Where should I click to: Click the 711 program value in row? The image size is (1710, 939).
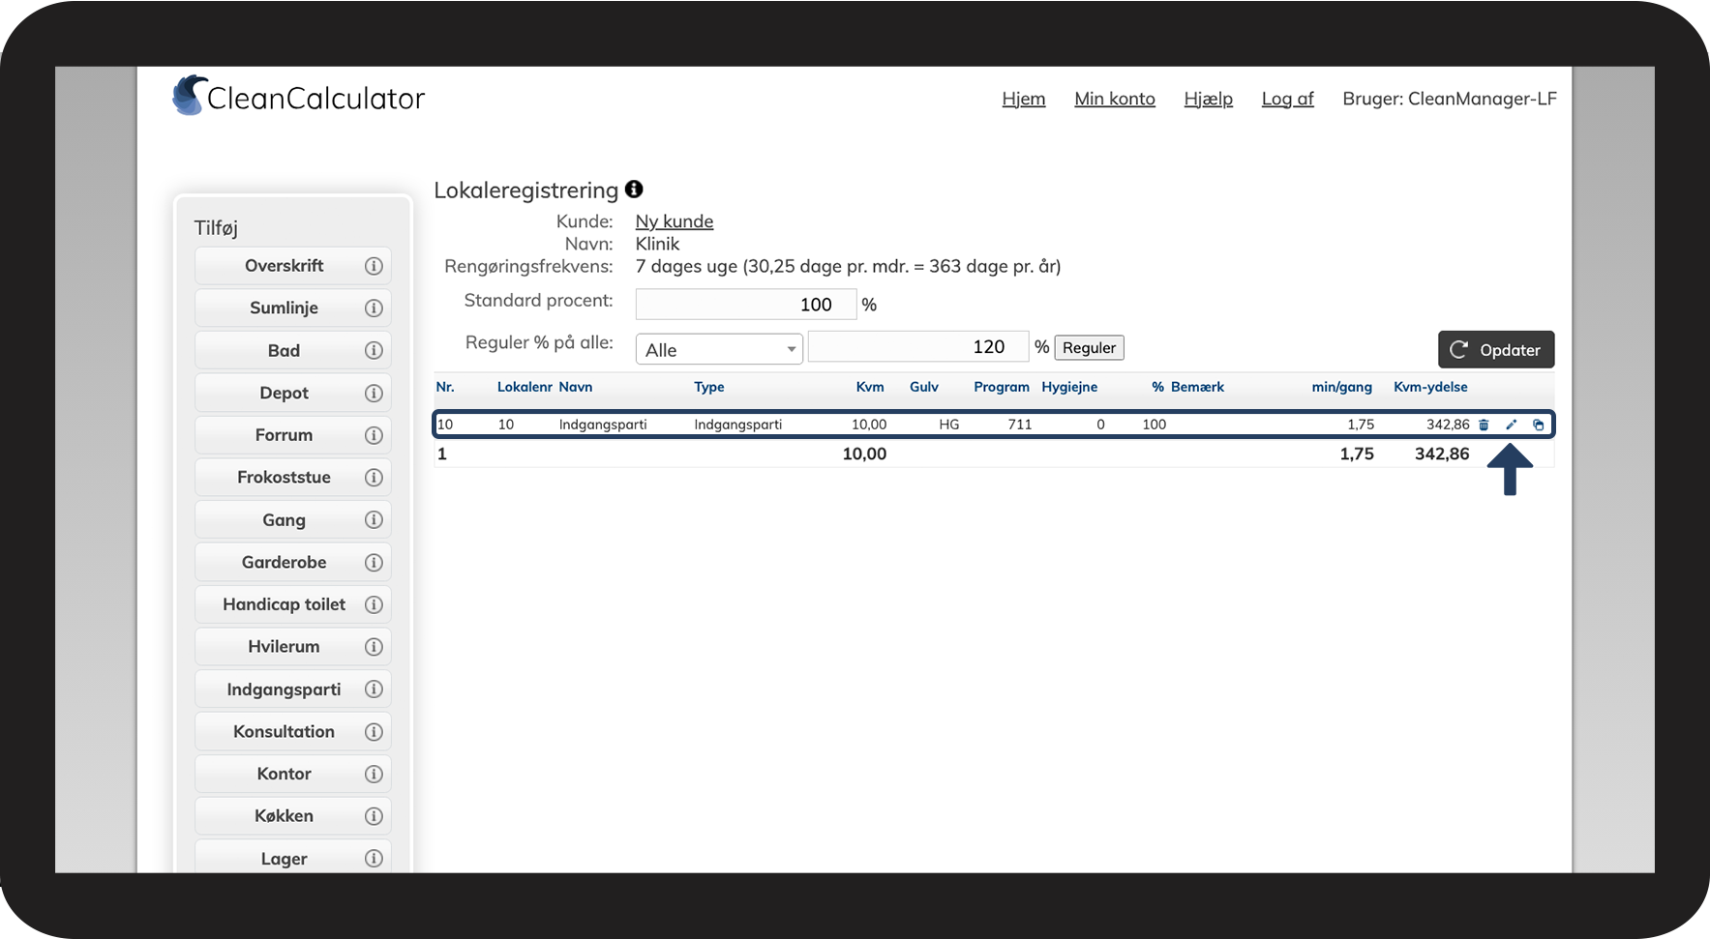pos(1020,425)
